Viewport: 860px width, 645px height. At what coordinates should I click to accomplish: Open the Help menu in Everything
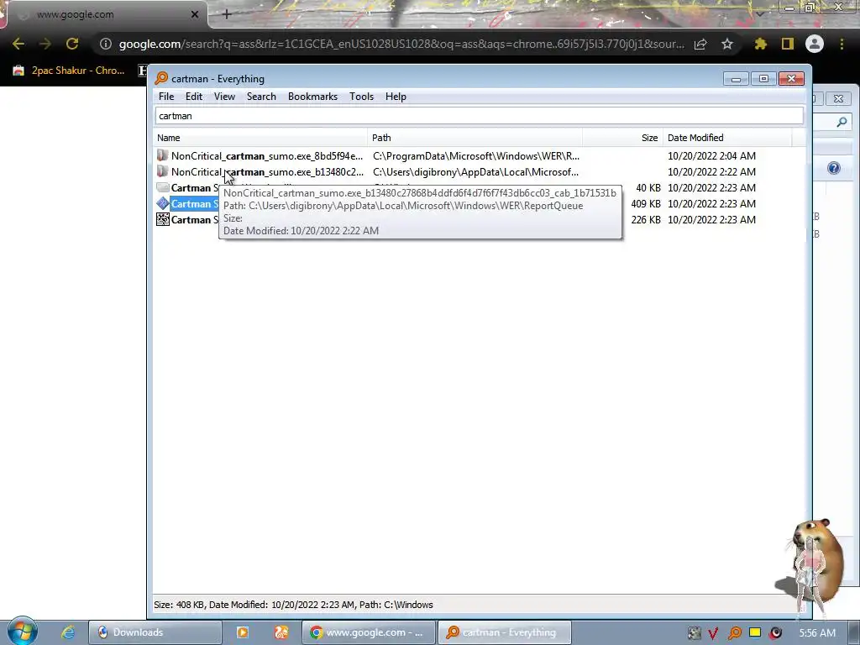click(x=396, y=97)
